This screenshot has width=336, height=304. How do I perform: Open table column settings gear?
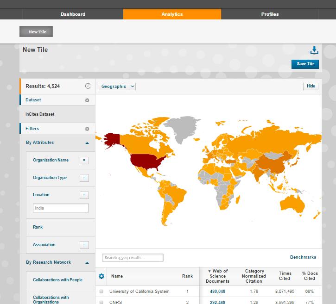click(101, 276)
